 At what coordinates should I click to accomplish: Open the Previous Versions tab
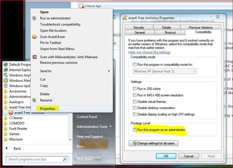pos(200,27)
